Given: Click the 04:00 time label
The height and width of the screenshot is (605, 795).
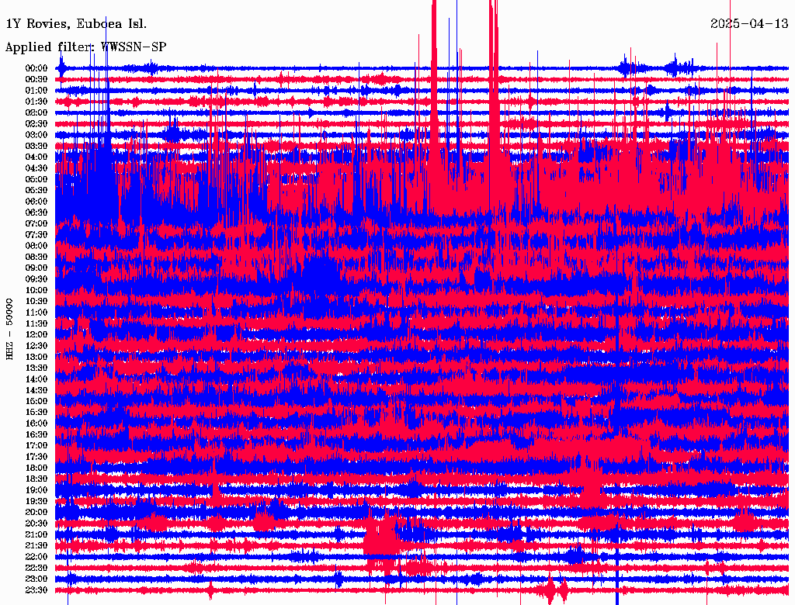Looking at the screenshot, I should 36,157.
